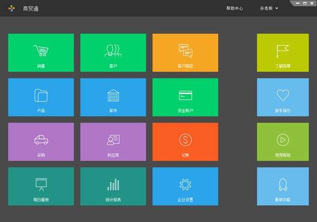Open the 客户 customers tile with people icon
317x222 pixels.
113,53
